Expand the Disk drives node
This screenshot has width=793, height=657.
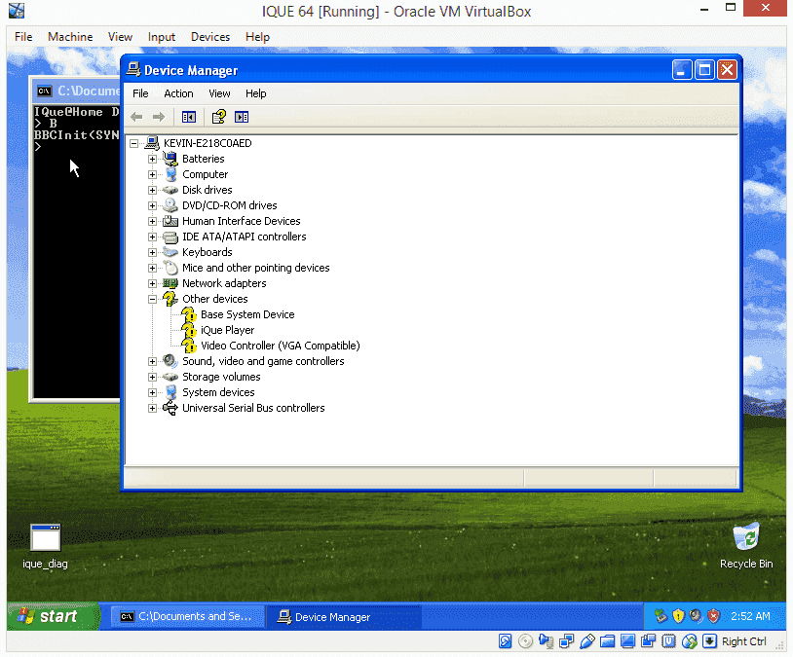[152, 191]
